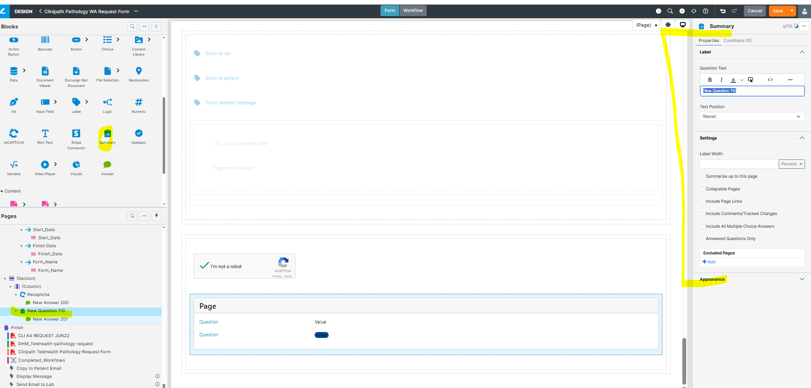This screenshot has width=811, height=388.
Task: Select the Barcode block icon
Action: pos(45,40)
